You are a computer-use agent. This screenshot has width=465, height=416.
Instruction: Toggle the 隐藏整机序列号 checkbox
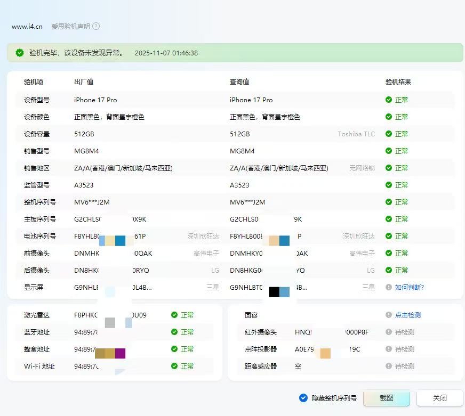[303, 398]
